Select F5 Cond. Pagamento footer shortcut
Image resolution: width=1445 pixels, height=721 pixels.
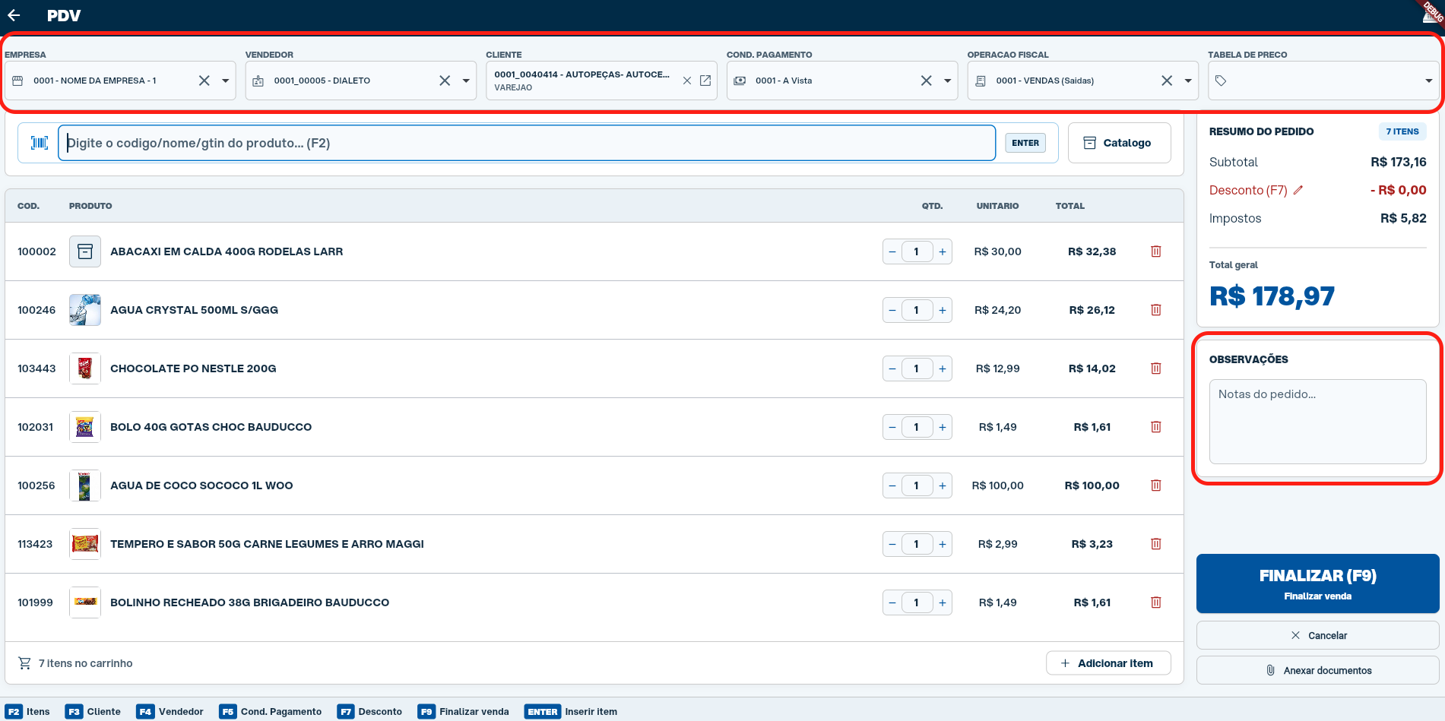coord(271,712)
